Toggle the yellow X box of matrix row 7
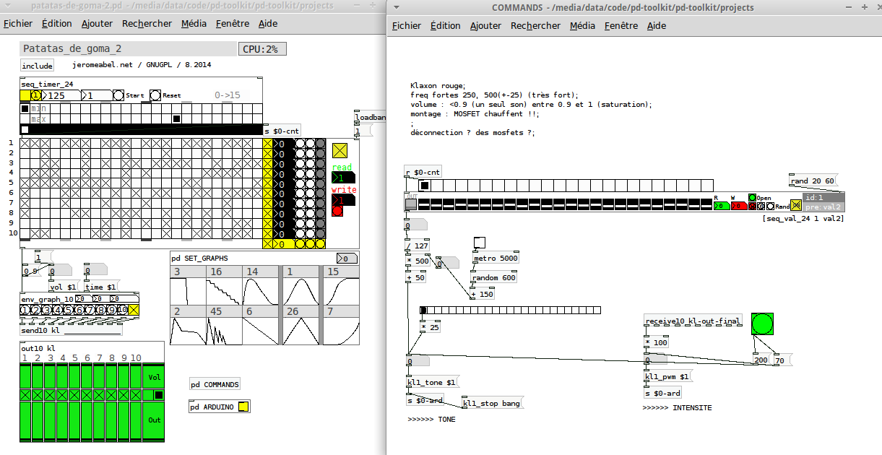 point(268,204)
